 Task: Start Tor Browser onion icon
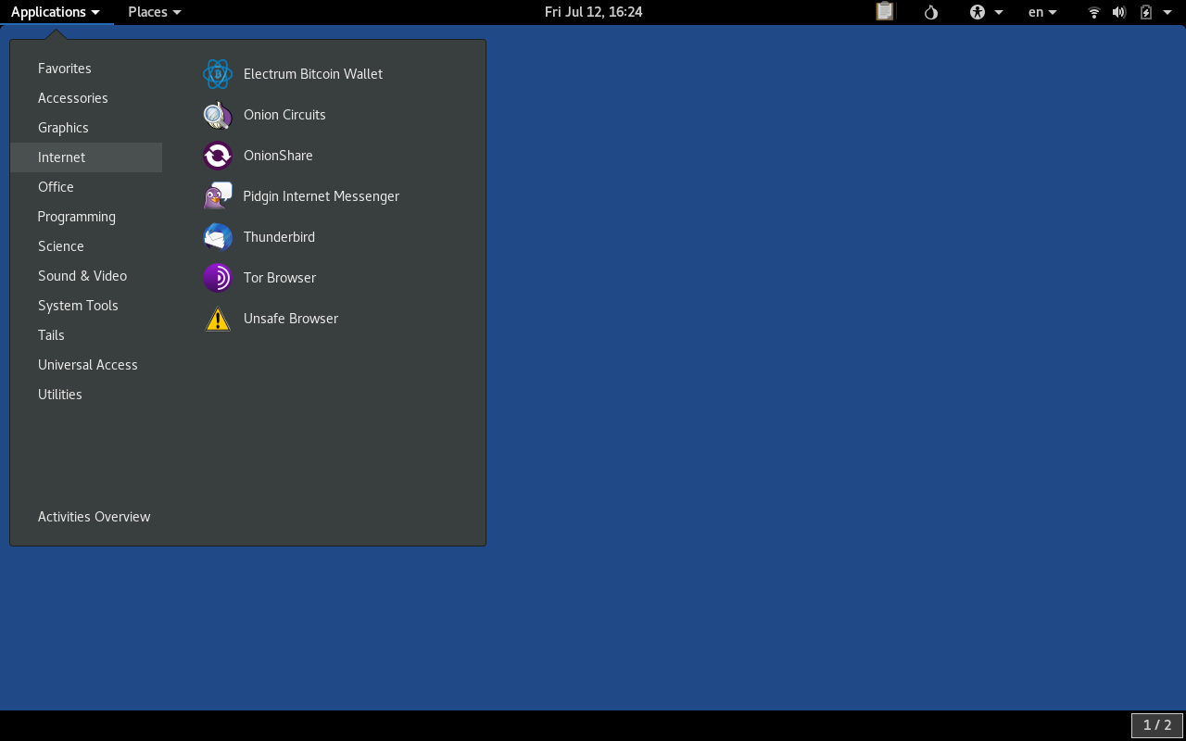coord(218,278)
